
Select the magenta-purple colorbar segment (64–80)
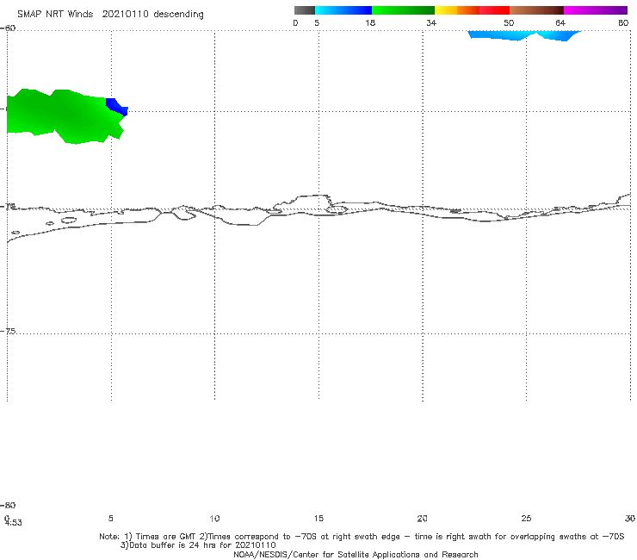coord(596,10)
